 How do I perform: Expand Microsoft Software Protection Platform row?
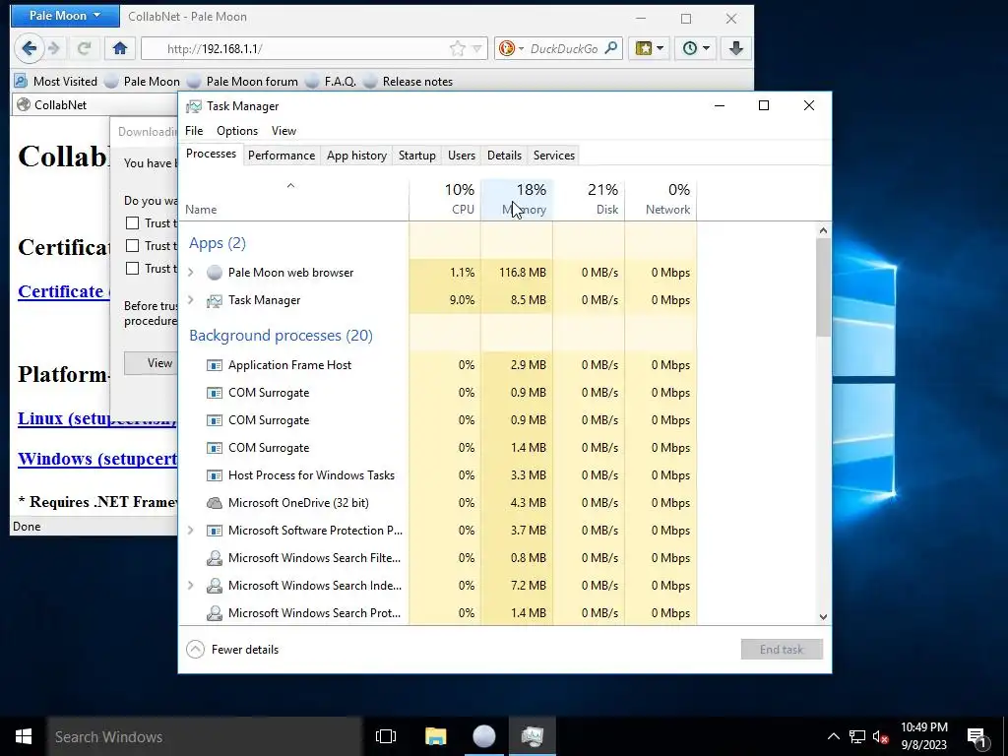pyautogui.click(x=191, y=531)
